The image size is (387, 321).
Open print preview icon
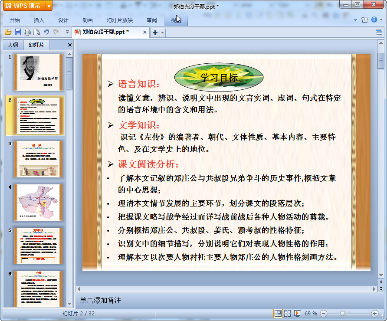click(x=37, y=32)
